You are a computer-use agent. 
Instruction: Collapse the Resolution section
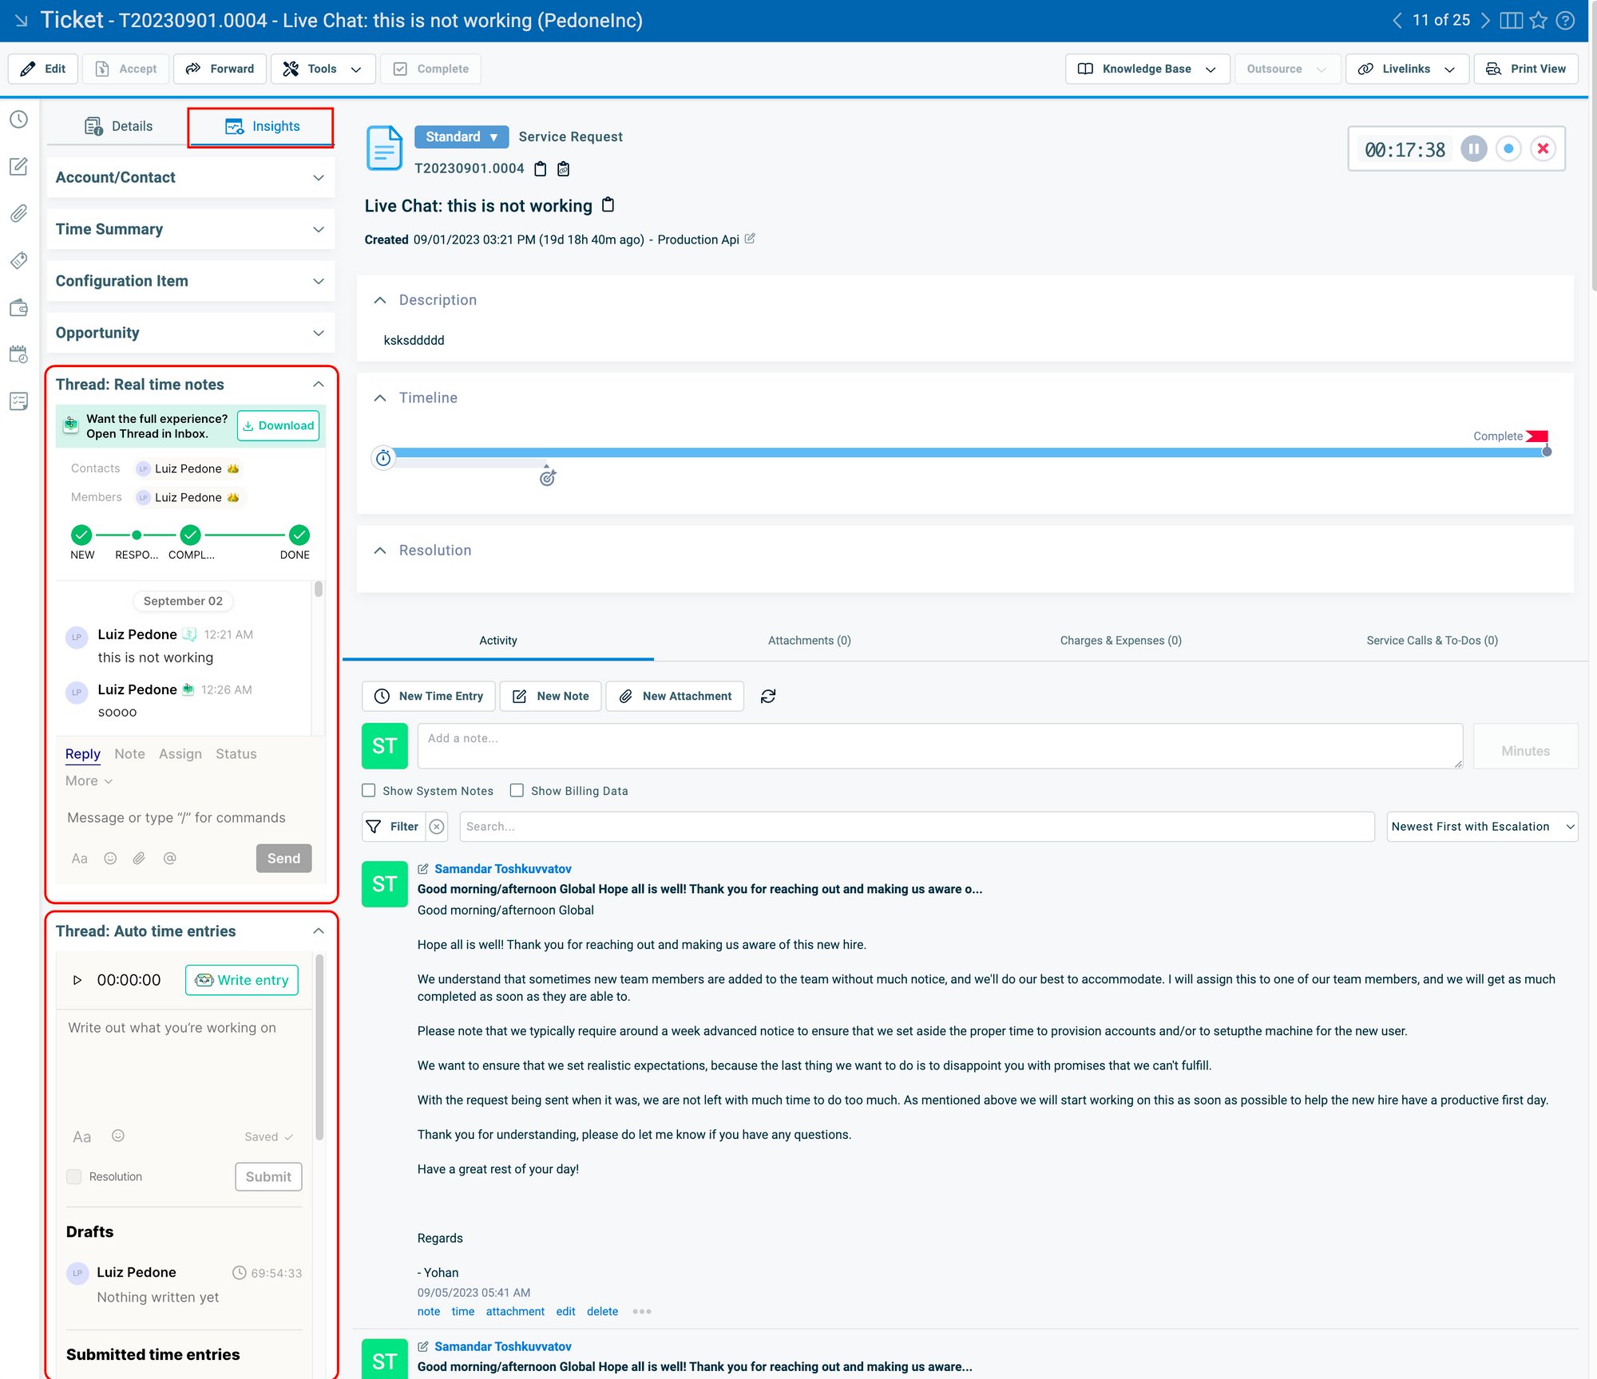[x=381, y=550]
